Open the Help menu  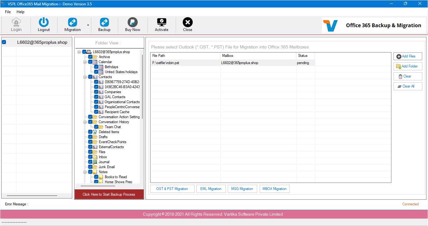(x=20, y=12)
